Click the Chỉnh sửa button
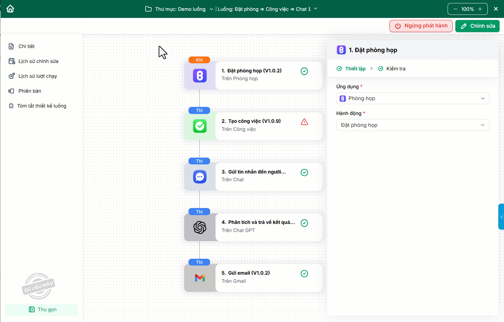504x322 pixels. click(477, 26)
